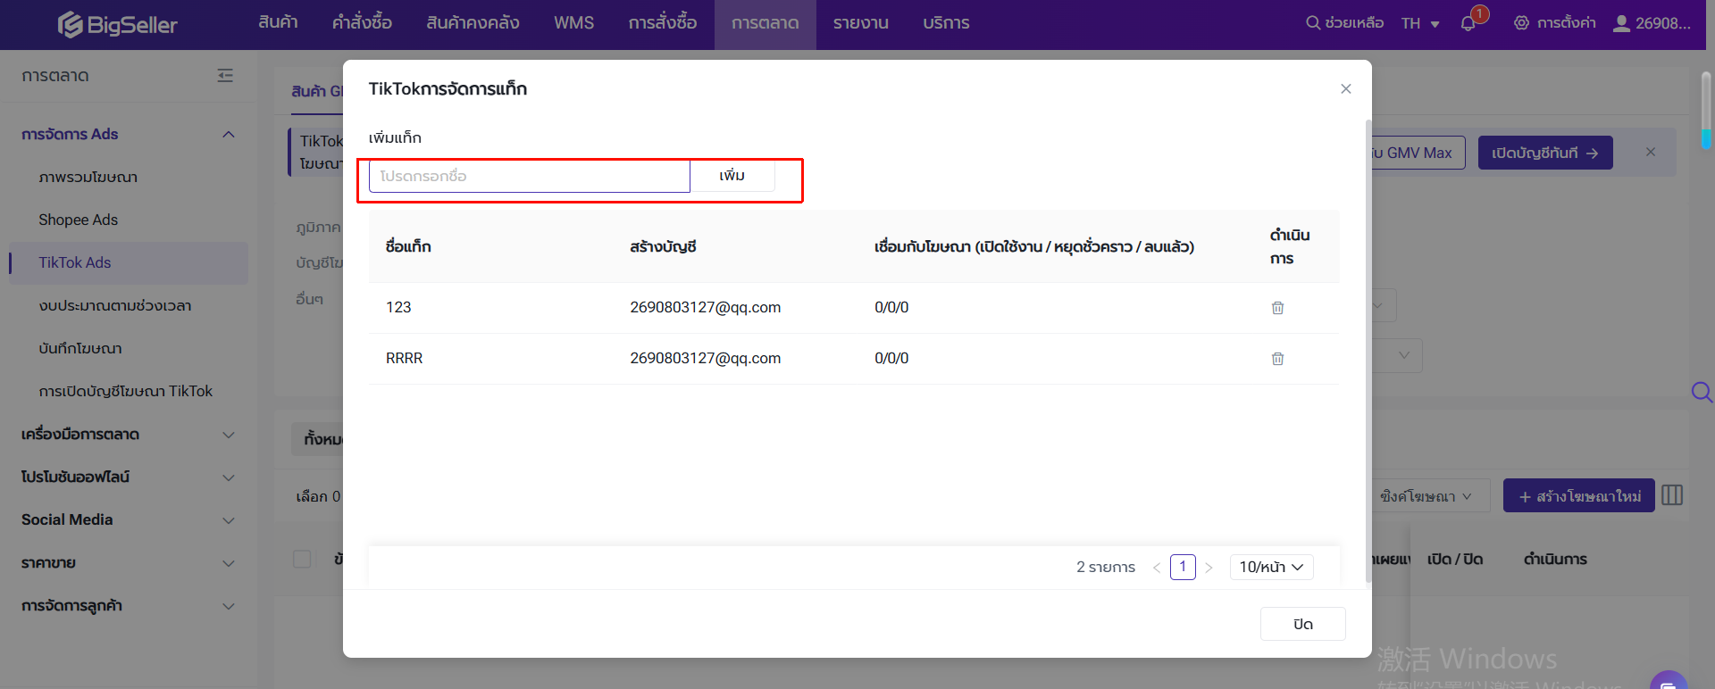This screenshot has width=1715, height=689.
Task: Open the WMS menu
Action: tap(573, 23)
